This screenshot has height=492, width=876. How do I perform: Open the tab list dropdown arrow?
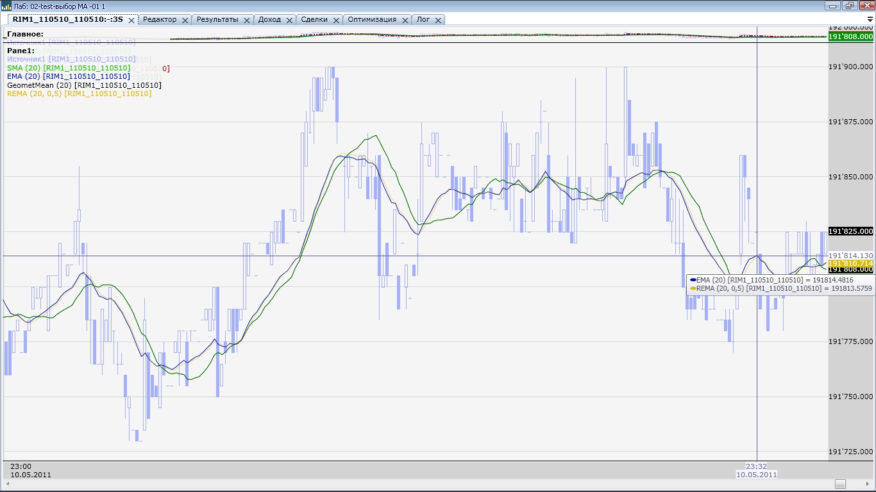(x=870, y=19)
